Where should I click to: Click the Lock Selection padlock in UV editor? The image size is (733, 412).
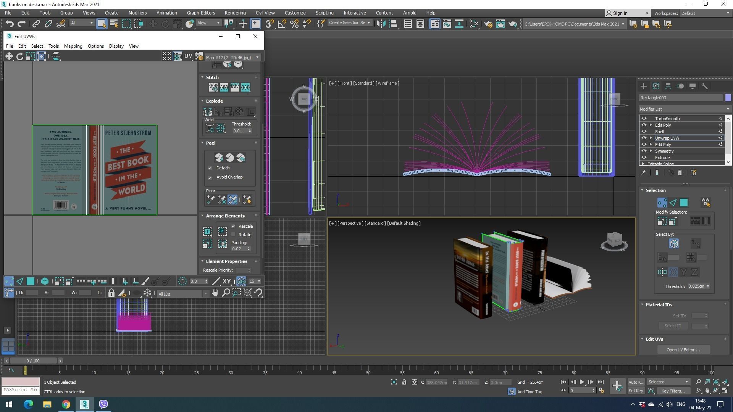(x=111, y=293)
